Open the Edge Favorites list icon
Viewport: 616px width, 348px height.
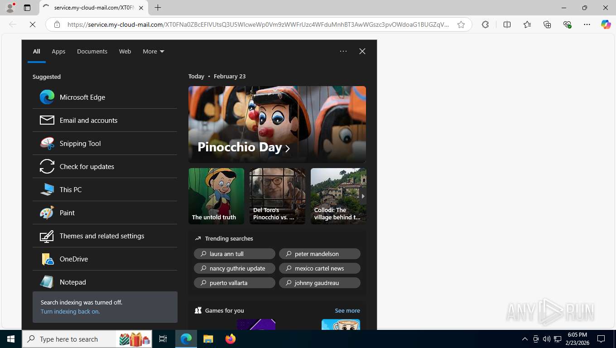pyautogui.click(x=527, y=24)
